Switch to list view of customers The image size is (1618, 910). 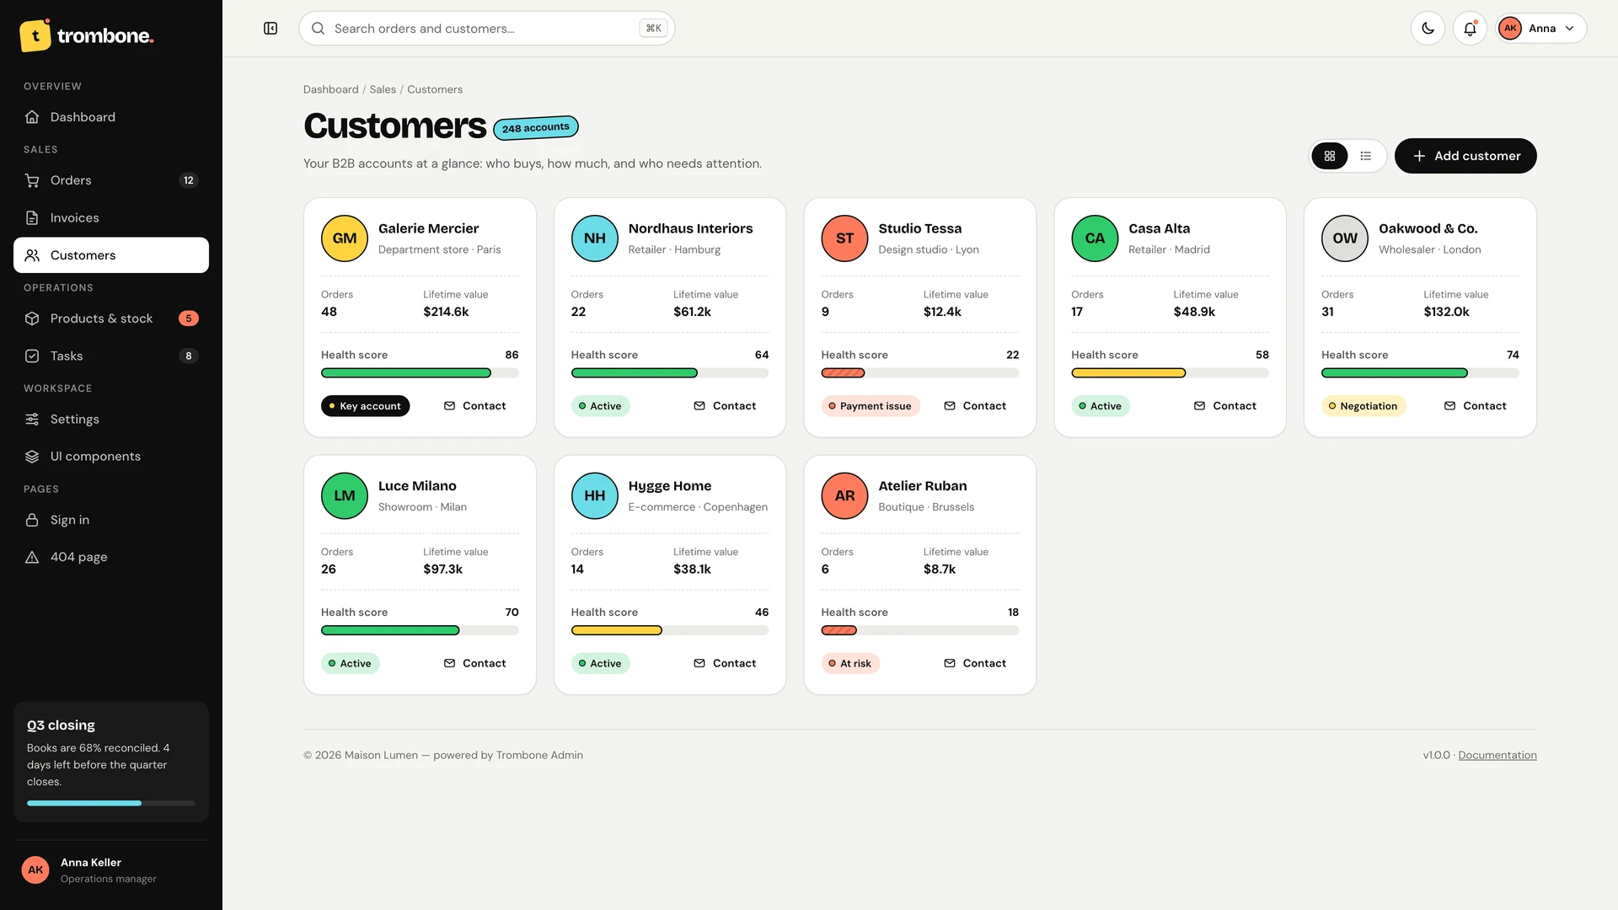[1366, 156]
